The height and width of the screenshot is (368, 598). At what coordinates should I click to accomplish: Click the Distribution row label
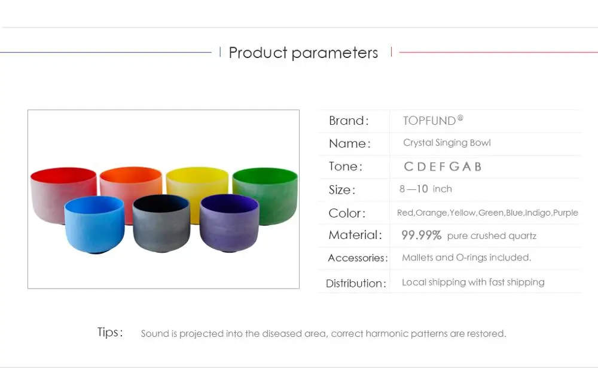356,283
